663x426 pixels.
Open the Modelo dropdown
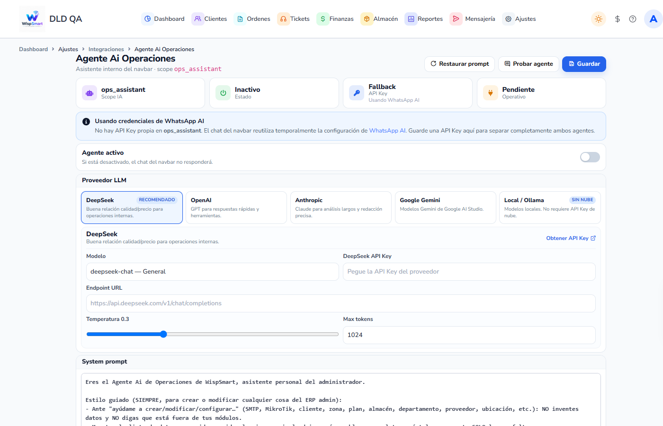tap(213, 272)
